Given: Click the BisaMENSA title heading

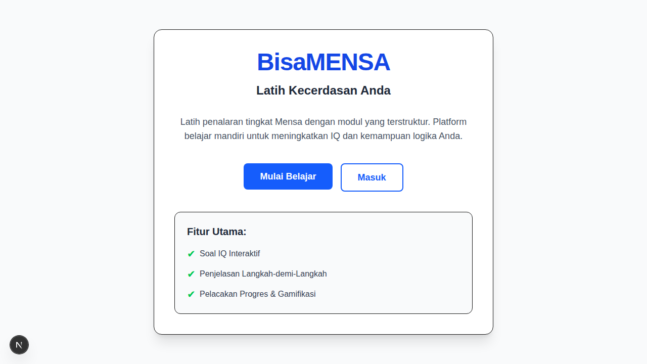Looking at the screenshot, I should click(323, 62).
